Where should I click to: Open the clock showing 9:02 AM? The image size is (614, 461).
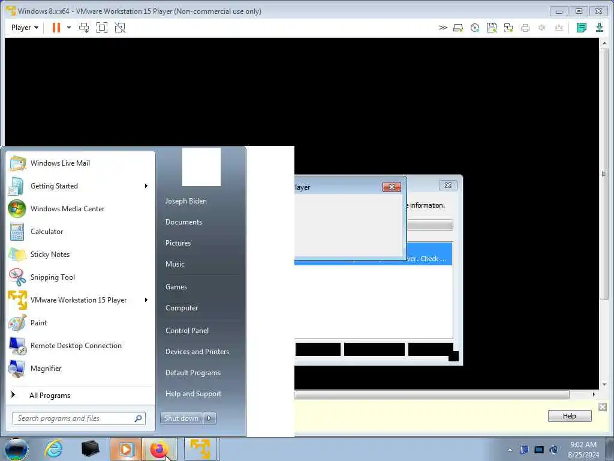click(x=583, y=450)
